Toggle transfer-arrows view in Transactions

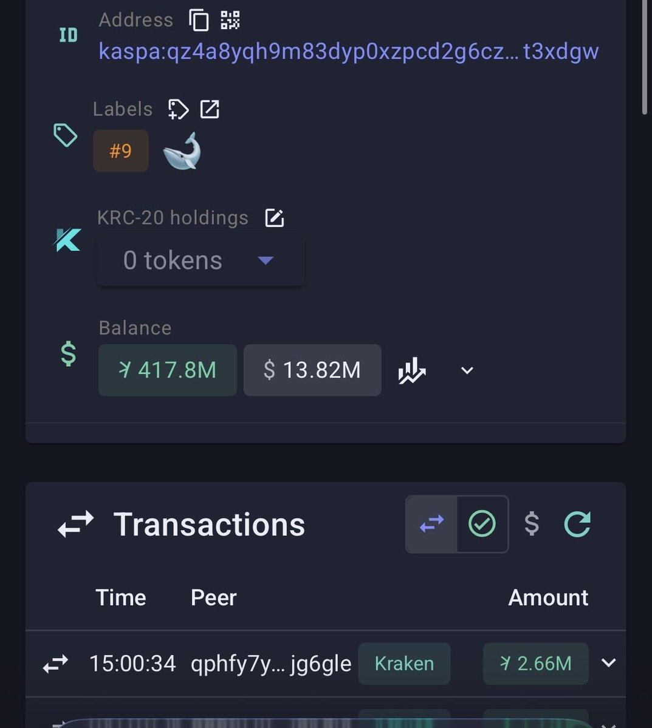coord(431,524)
